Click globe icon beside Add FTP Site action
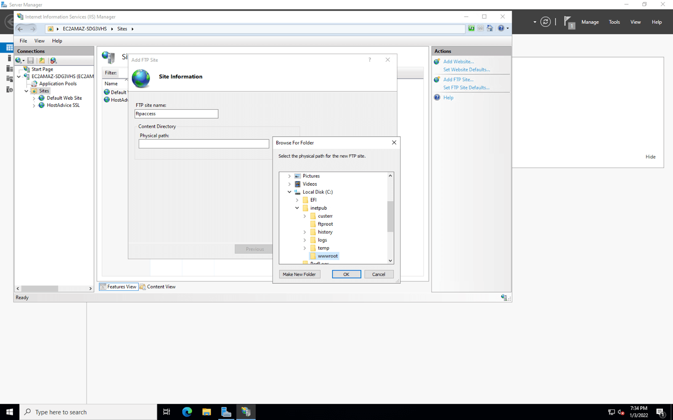The image size is (673, 420). [437, 79]
